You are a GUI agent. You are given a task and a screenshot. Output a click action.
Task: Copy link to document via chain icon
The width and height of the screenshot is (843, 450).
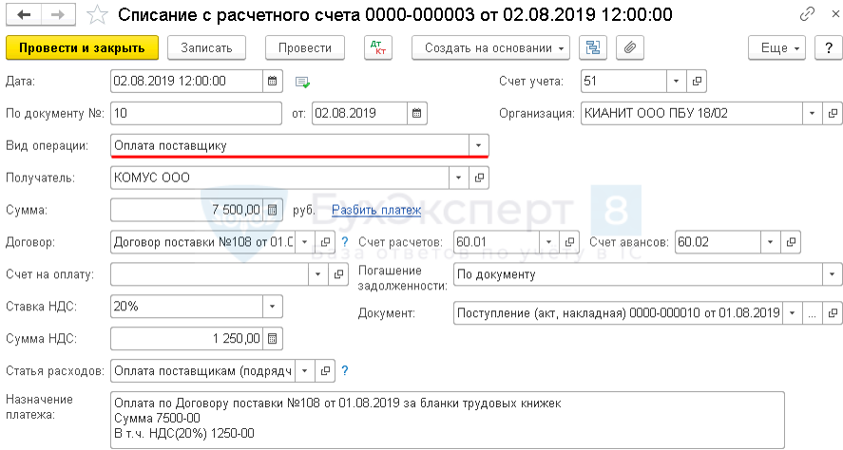point(807,14)
